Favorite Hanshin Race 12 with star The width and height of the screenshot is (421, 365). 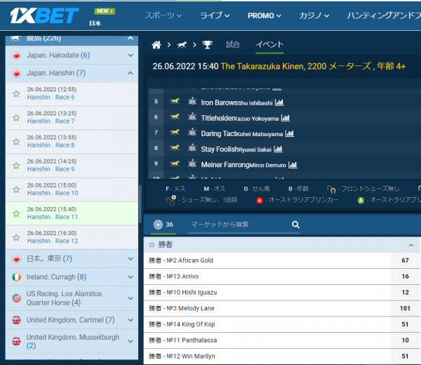(16, 237)
